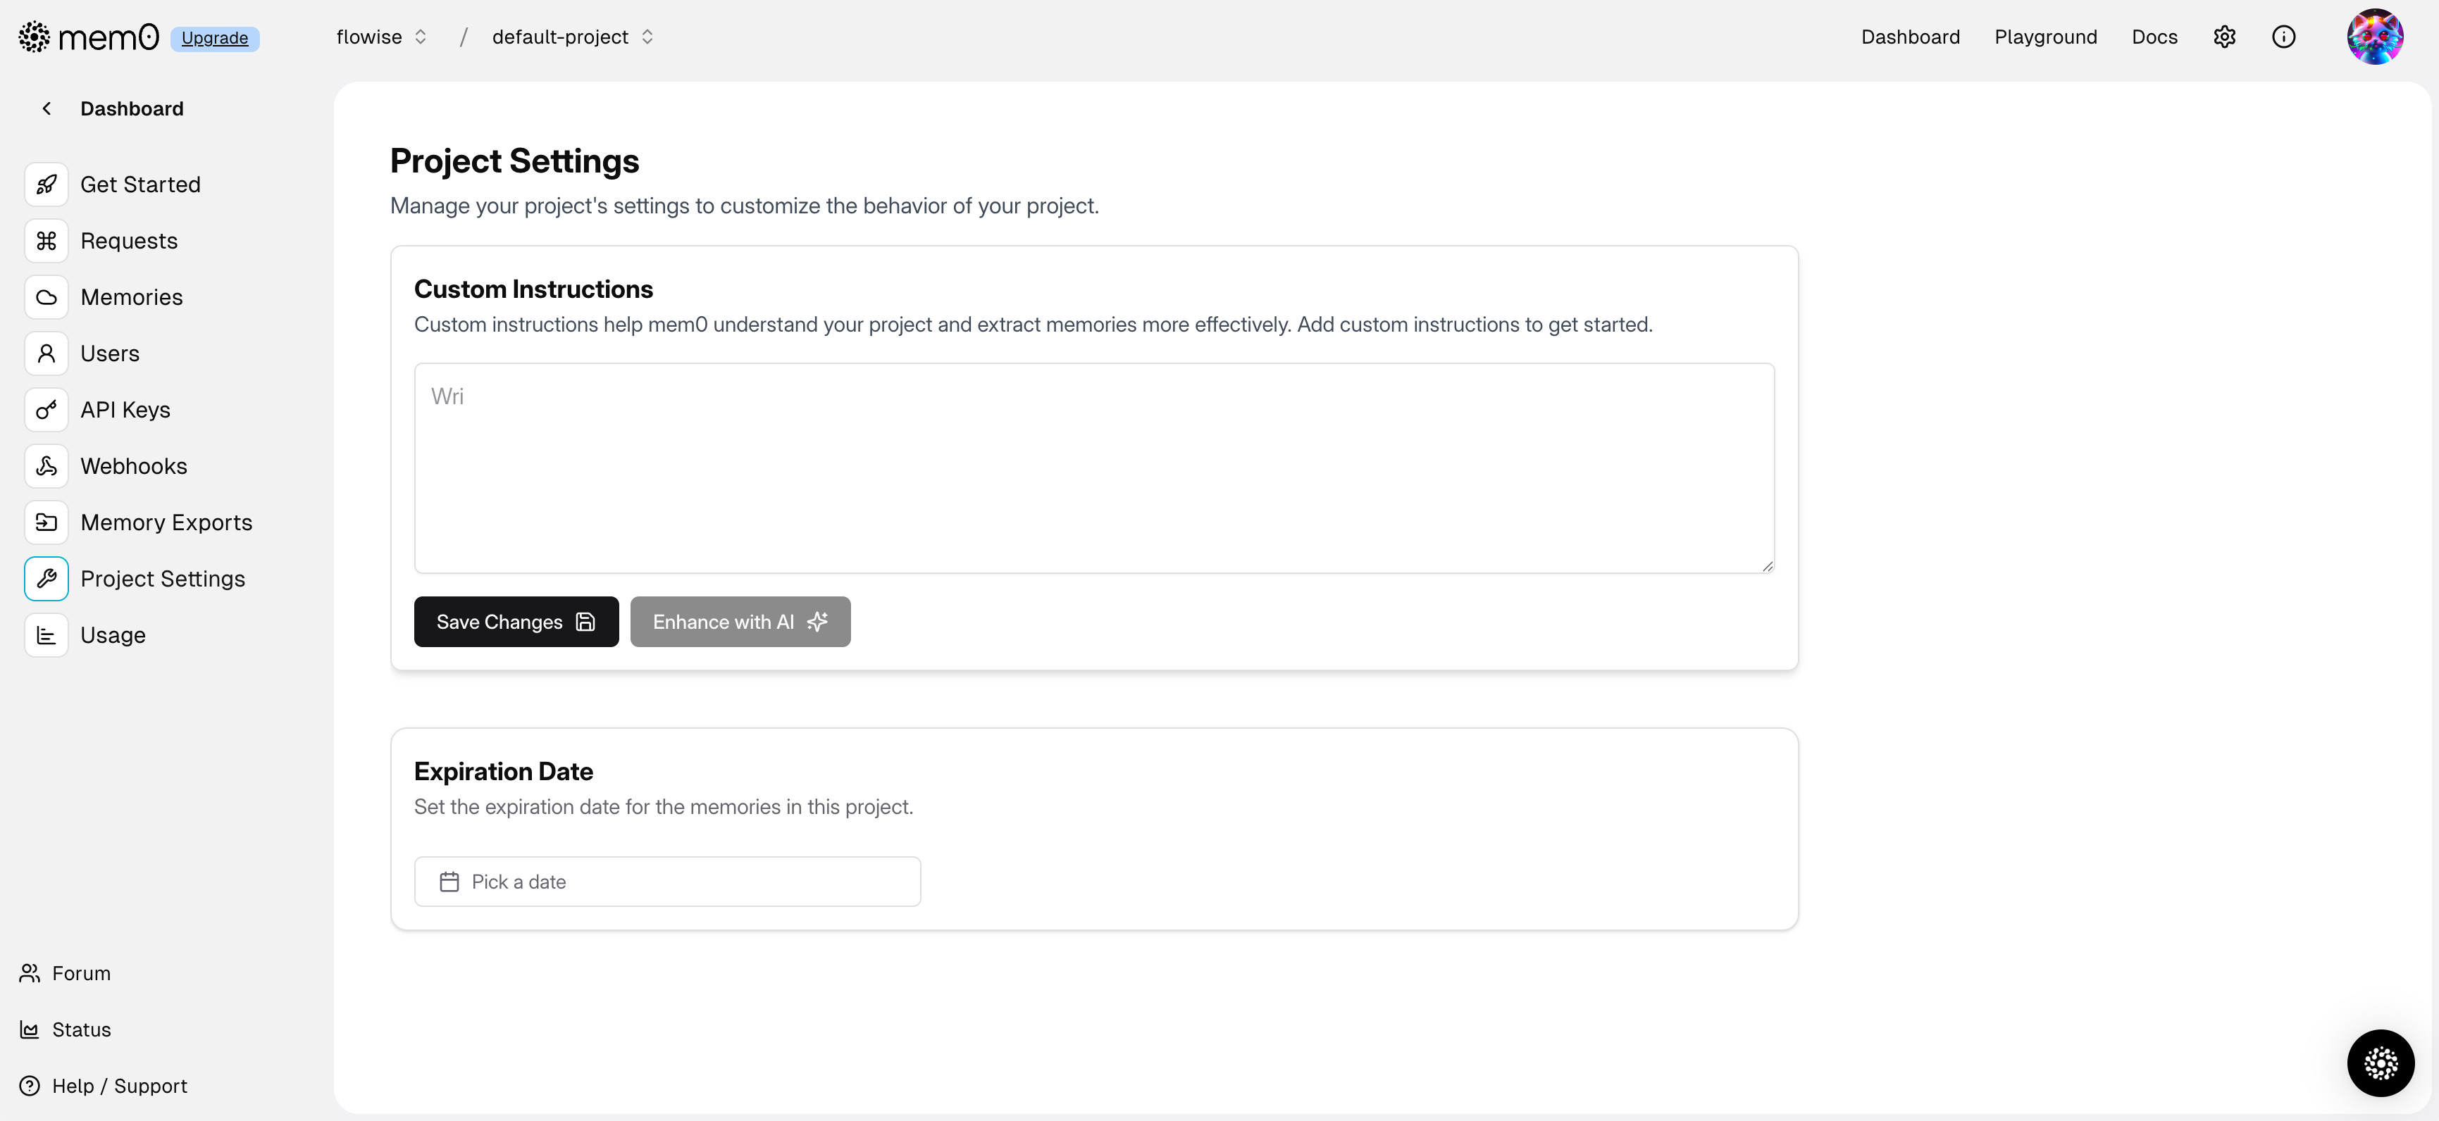Select the Get Started rocket icon

click(x=46, y=184)
